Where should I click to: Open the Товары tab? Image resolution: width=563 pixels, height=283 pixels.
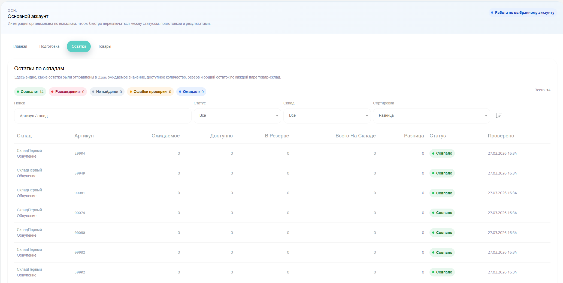pos(105,46)
